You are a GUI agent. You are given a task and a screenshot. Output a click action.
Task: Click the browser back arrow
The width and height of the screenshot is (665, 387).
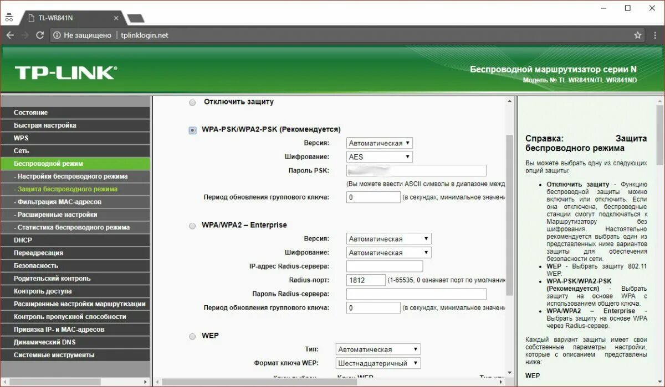point(10,35)
